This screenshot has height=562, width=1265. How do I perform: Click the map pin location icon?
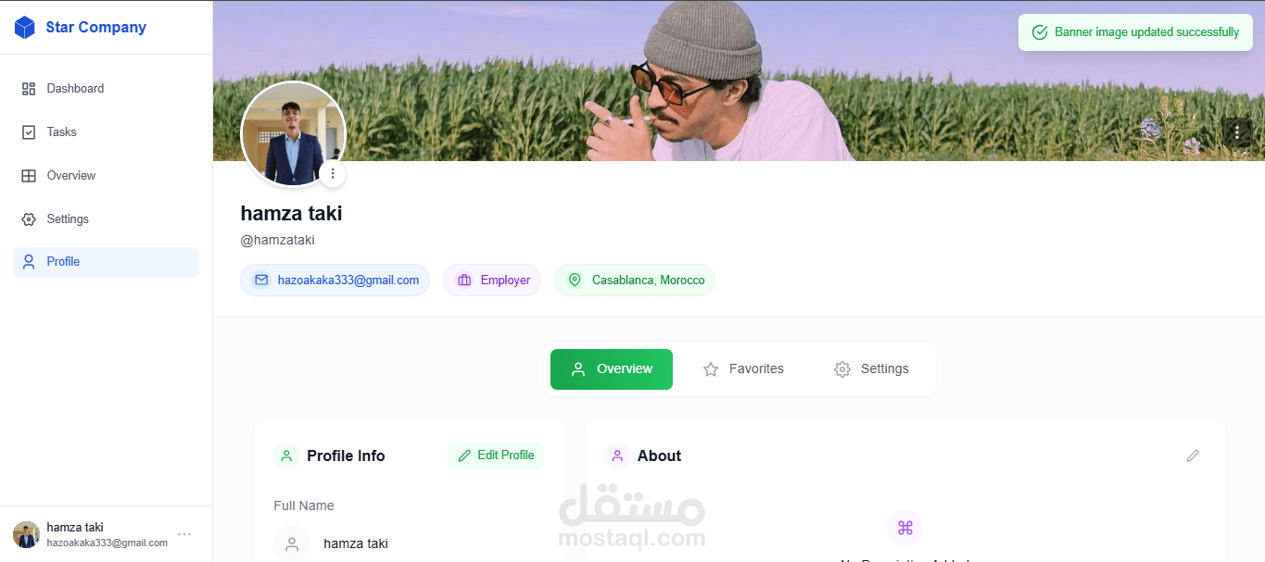(575, 280)
